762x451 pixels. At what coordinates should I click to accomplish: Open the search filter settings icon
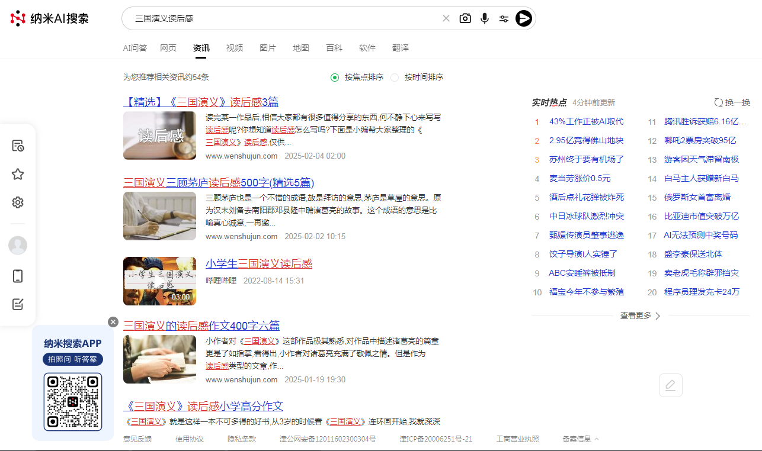[x=504, y=18]
